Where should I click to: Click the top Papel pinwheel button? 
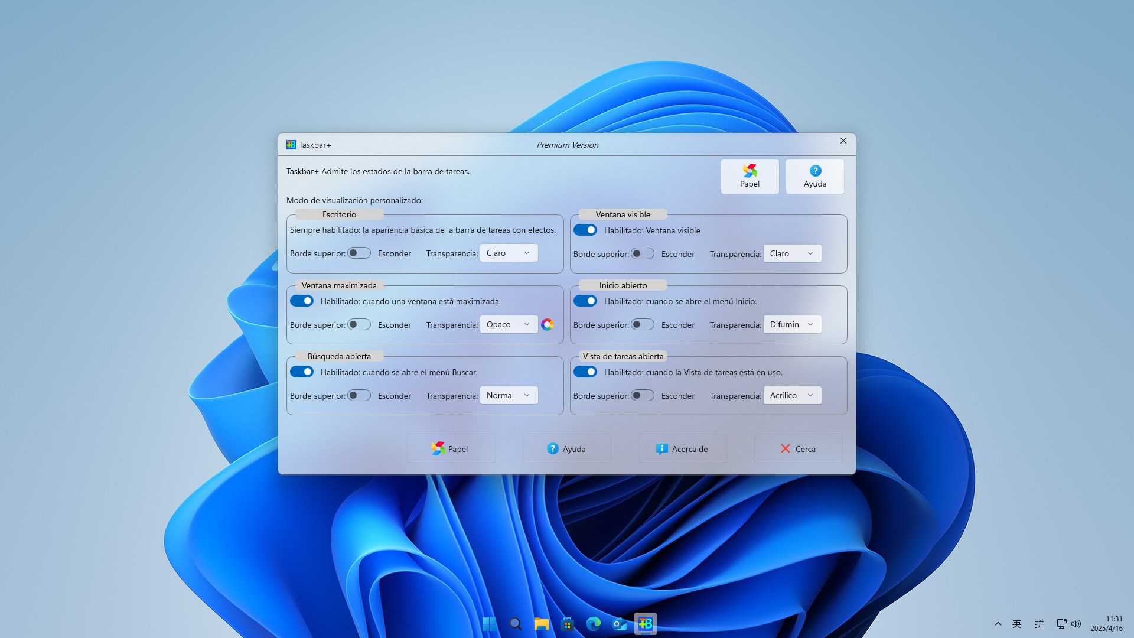point(750,176)
